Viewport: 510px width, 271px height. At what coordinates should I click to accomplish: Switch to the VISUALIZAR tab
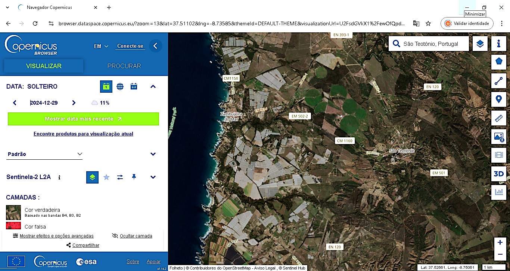pos(44,66)
